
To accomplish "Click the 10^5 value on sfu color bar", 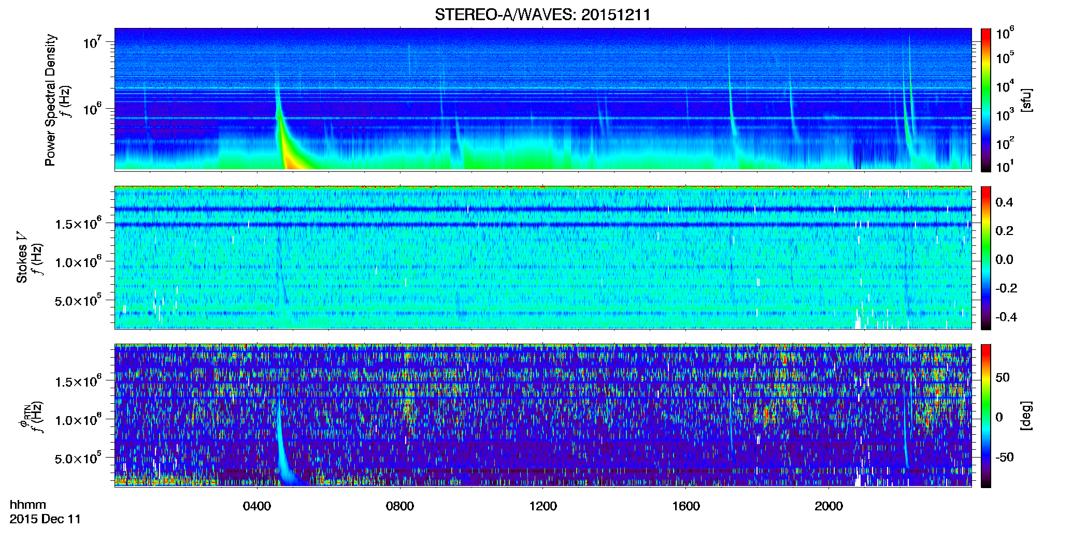I will tap(1005, 57).
